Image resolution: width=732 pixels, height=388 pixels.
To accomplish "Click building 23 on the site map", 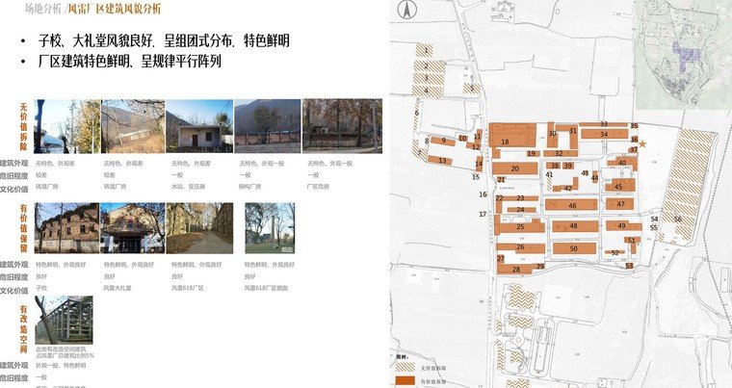I will (520, 198).
